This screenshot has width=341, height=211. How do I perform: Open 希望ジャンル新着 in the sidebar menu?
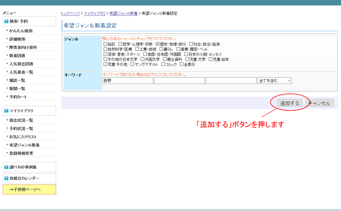25,145
